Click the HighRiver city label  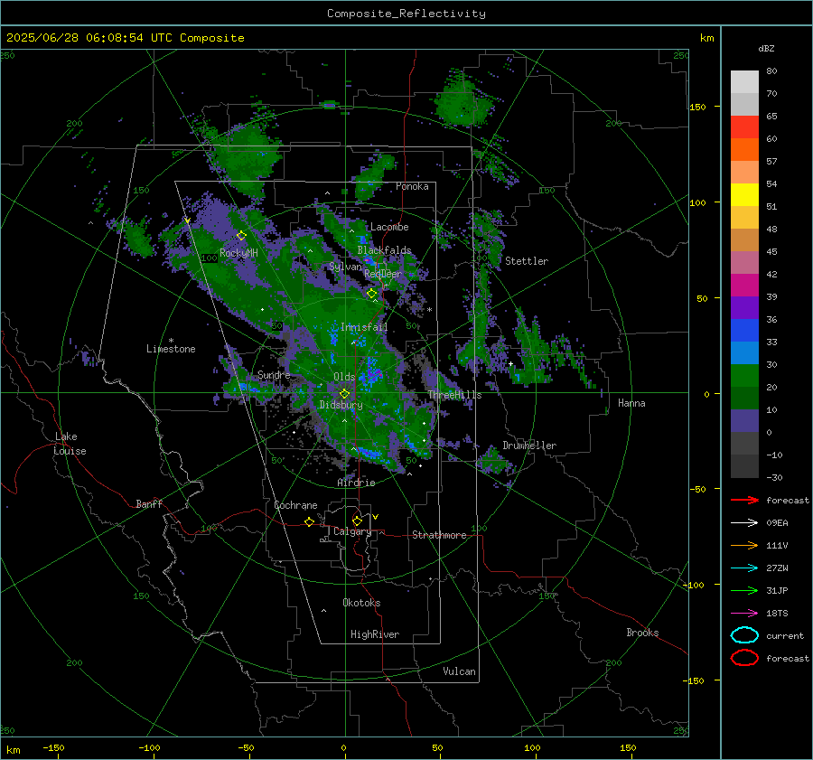point(375,634)
